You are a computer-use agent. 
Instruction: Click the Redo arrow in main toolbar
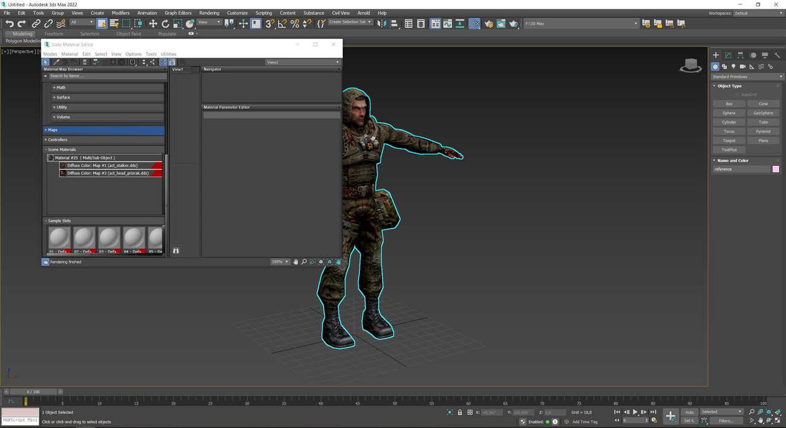(21, 23)
